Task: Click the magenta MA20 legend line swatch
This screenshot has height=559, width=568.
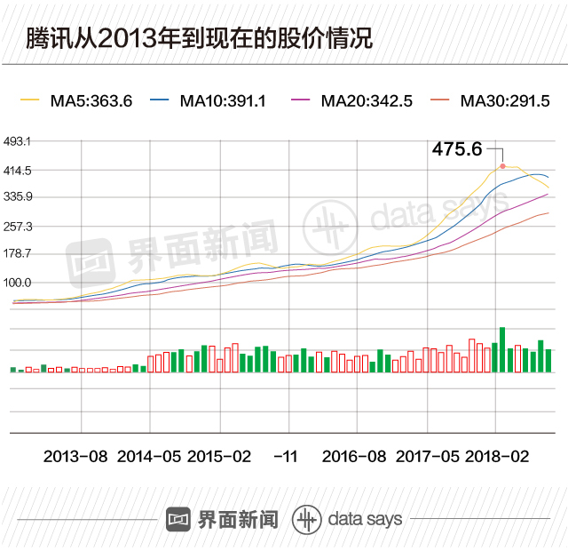Action: click(300, 100)
